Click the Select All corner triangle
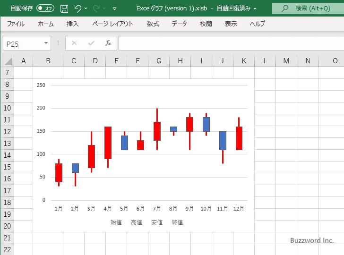344x255 pixels. (9, 61)
